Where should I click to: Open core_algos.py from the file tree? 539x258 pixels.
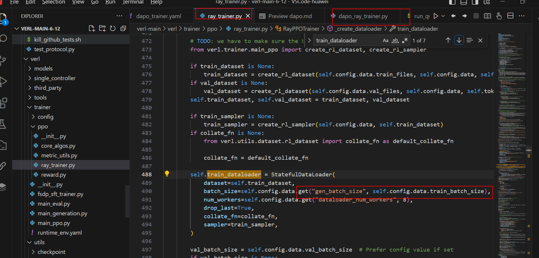[58, 146]
